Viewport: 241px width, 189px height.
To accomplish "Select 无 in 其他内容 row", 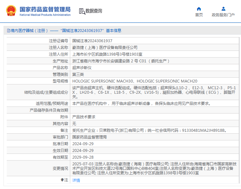I will pos(74,124).
